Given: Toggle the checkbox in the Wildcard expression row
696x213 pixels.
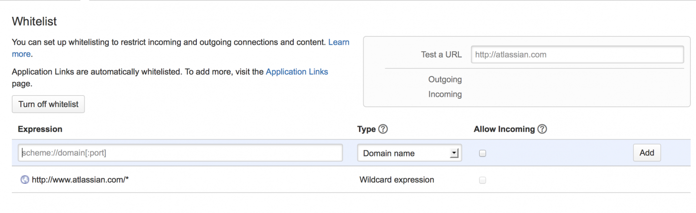Looking at the screenshot, I should 482,180.
